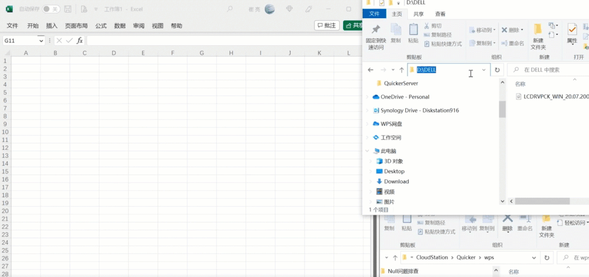Switch to the Excel 页面布局 tab

click(76, 26)
